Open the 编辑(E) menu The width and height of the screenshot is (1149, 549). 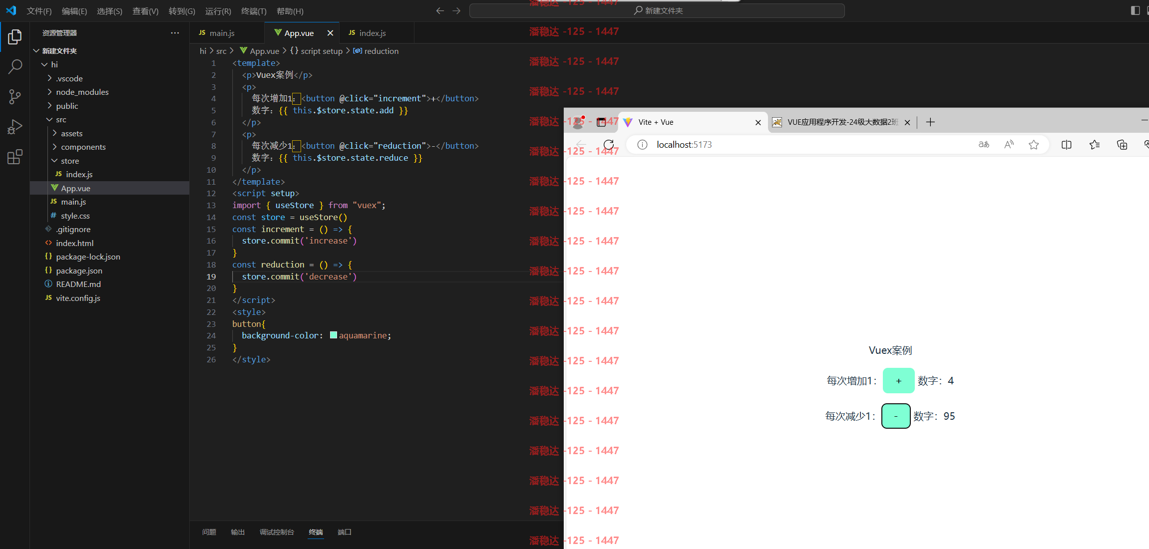(74, 11)
